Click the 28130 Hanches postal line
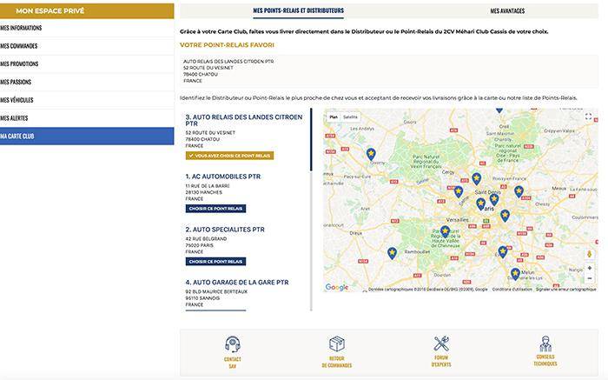This screenshot has height=380, width=608. coord(203,192)
